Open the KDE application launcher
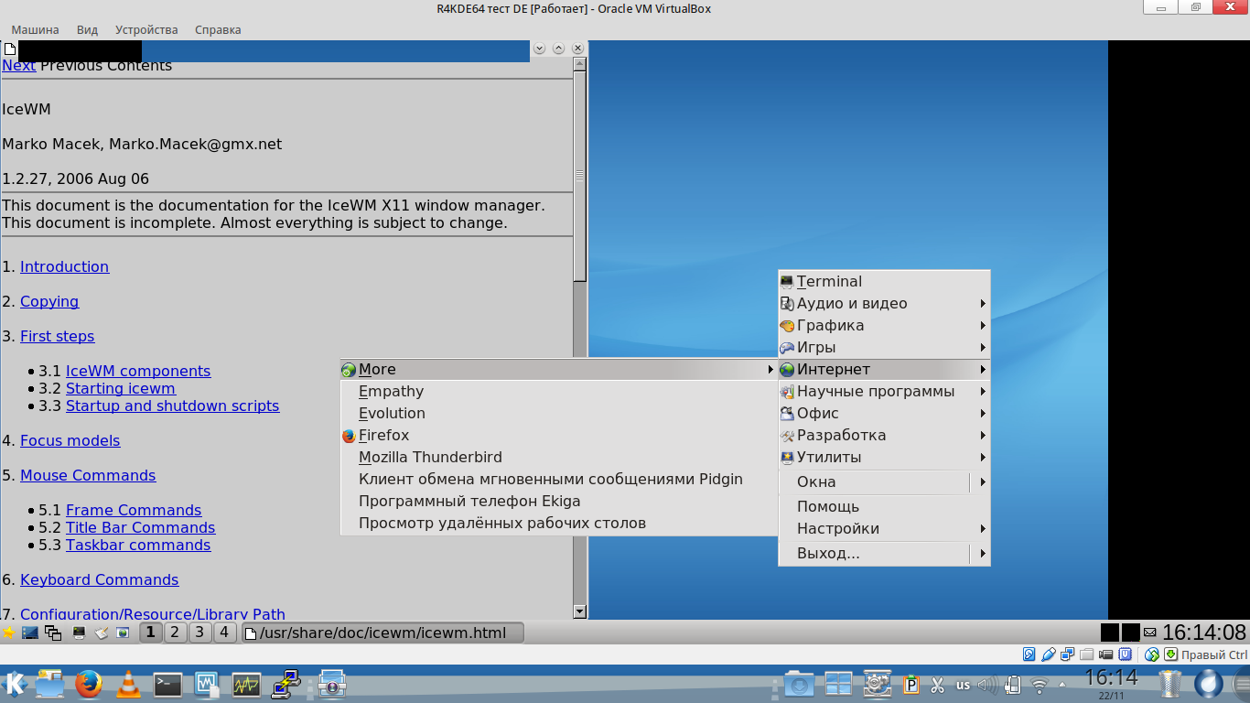This screenshot has width=1250, height=703. (x=15, y=684)
